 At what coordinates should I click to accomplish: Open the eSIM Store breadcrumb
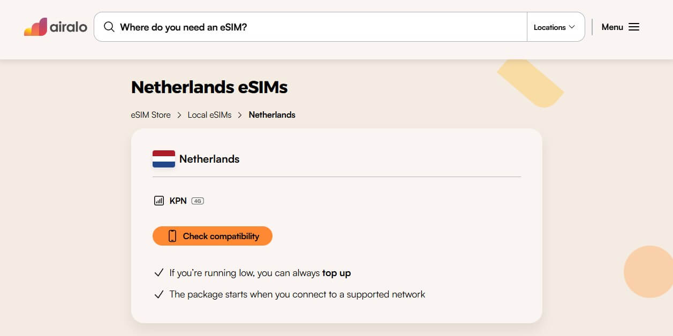pyautogui.click(x=150, y=114)
